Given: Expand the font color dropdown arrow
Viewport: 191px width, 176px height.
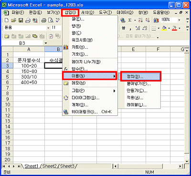Looking at the screenshot, I should (180, 28).
